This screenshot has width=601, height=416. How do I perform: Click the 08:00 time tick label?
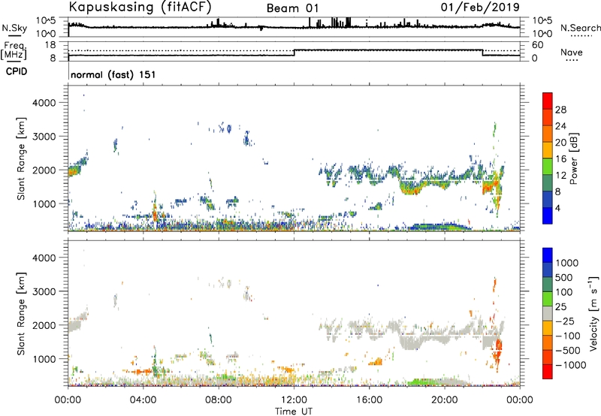coord(219,400)
